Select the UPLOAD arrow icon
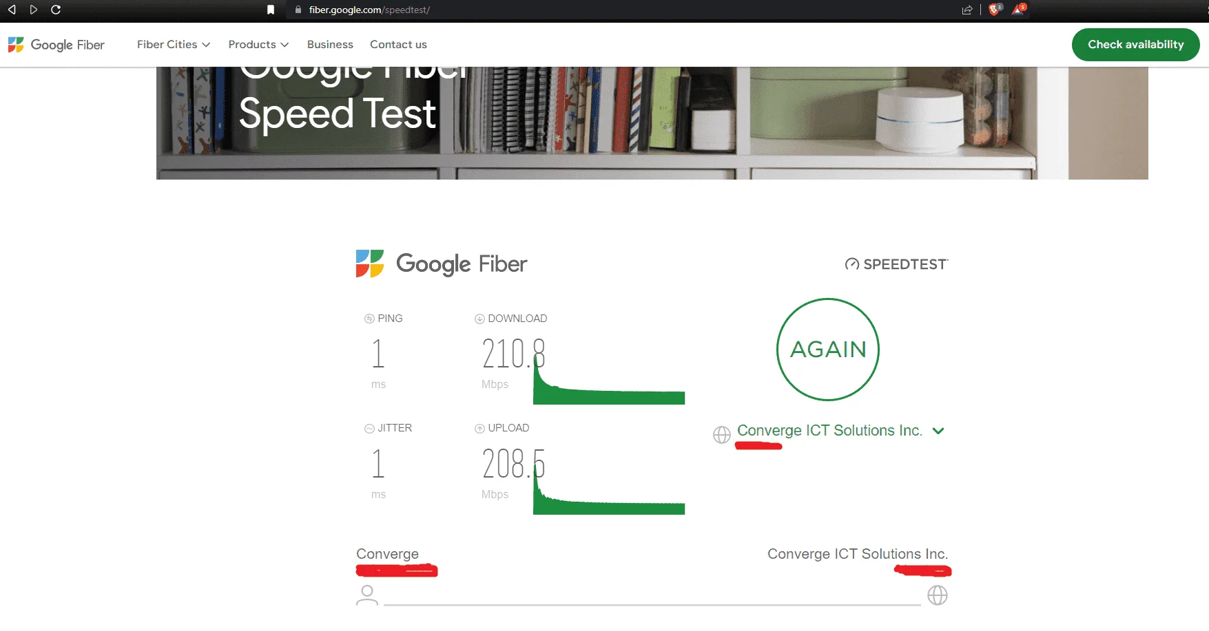This screenshot has width=1209, height=631. [479, 428]
